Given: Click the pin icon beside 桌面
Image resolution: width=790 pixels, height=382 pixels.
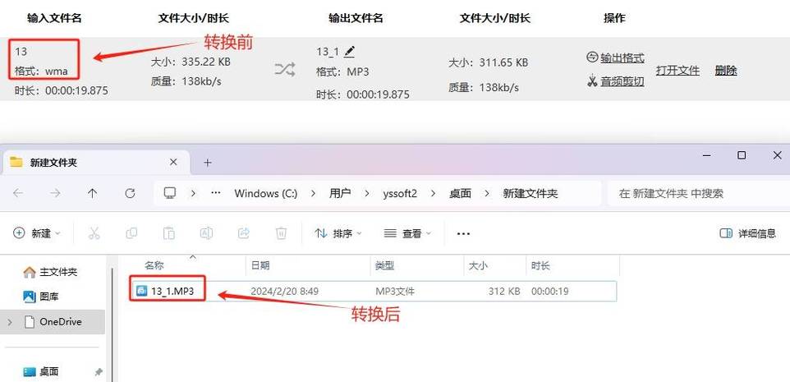Looking at the screenshot, I should 99,372.
